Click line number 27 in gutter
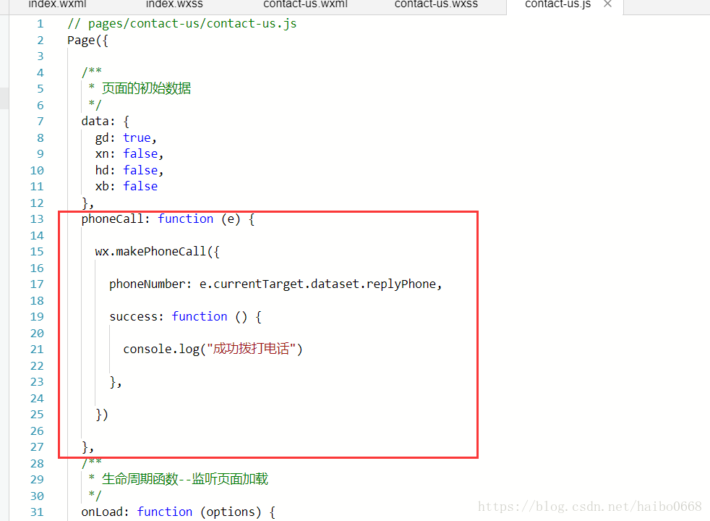 [37, 447]
